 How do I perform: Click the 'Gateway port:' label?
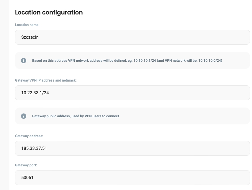coord(26,165)
